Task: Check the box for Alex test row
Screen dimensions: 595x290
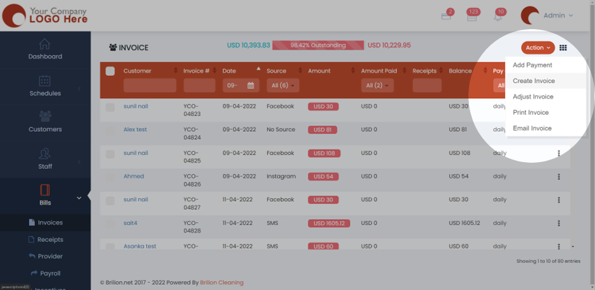Action: click(110, 130)
